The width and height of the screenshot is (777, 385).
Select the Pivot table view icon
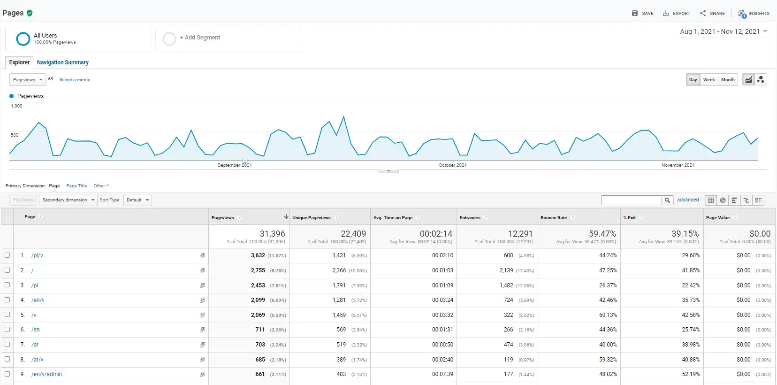click(758, 200)
